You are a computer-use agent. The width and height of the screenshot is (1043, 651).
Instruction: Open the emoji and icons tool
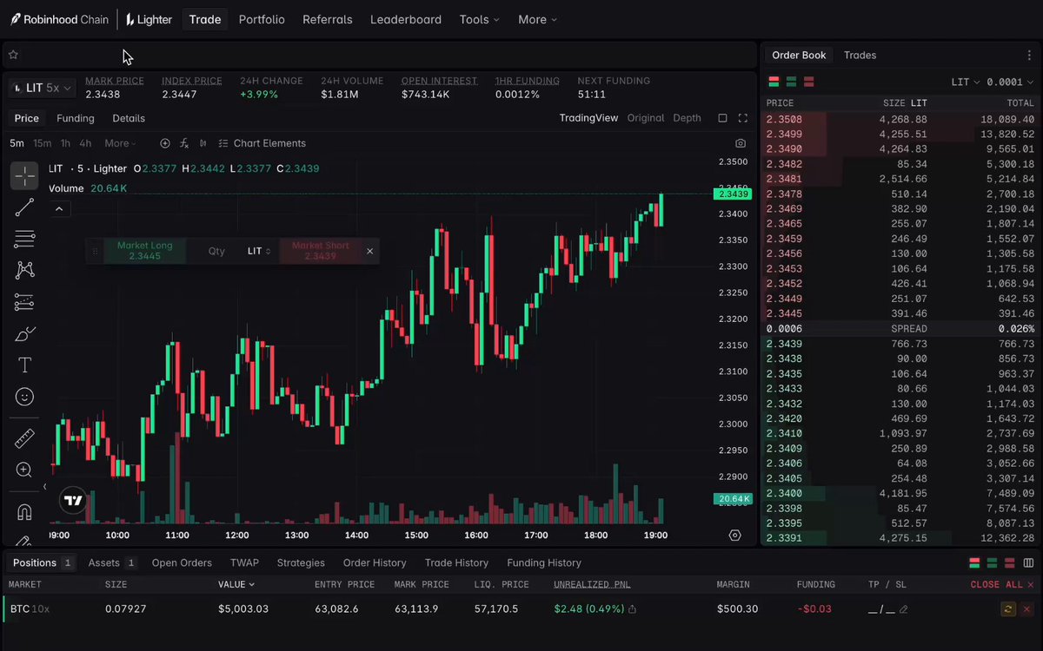[x=24, y=397]
